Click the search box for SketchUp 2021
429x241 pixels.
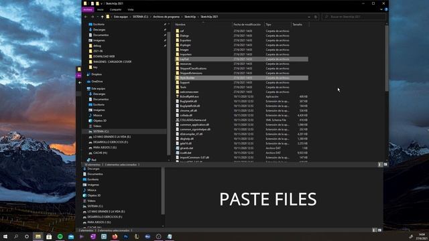pyautogui.click(x=353, y=17)
